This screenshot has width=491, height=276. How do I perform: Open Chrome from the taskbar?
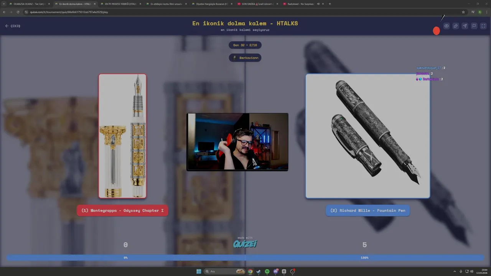(x=250, y=271)
